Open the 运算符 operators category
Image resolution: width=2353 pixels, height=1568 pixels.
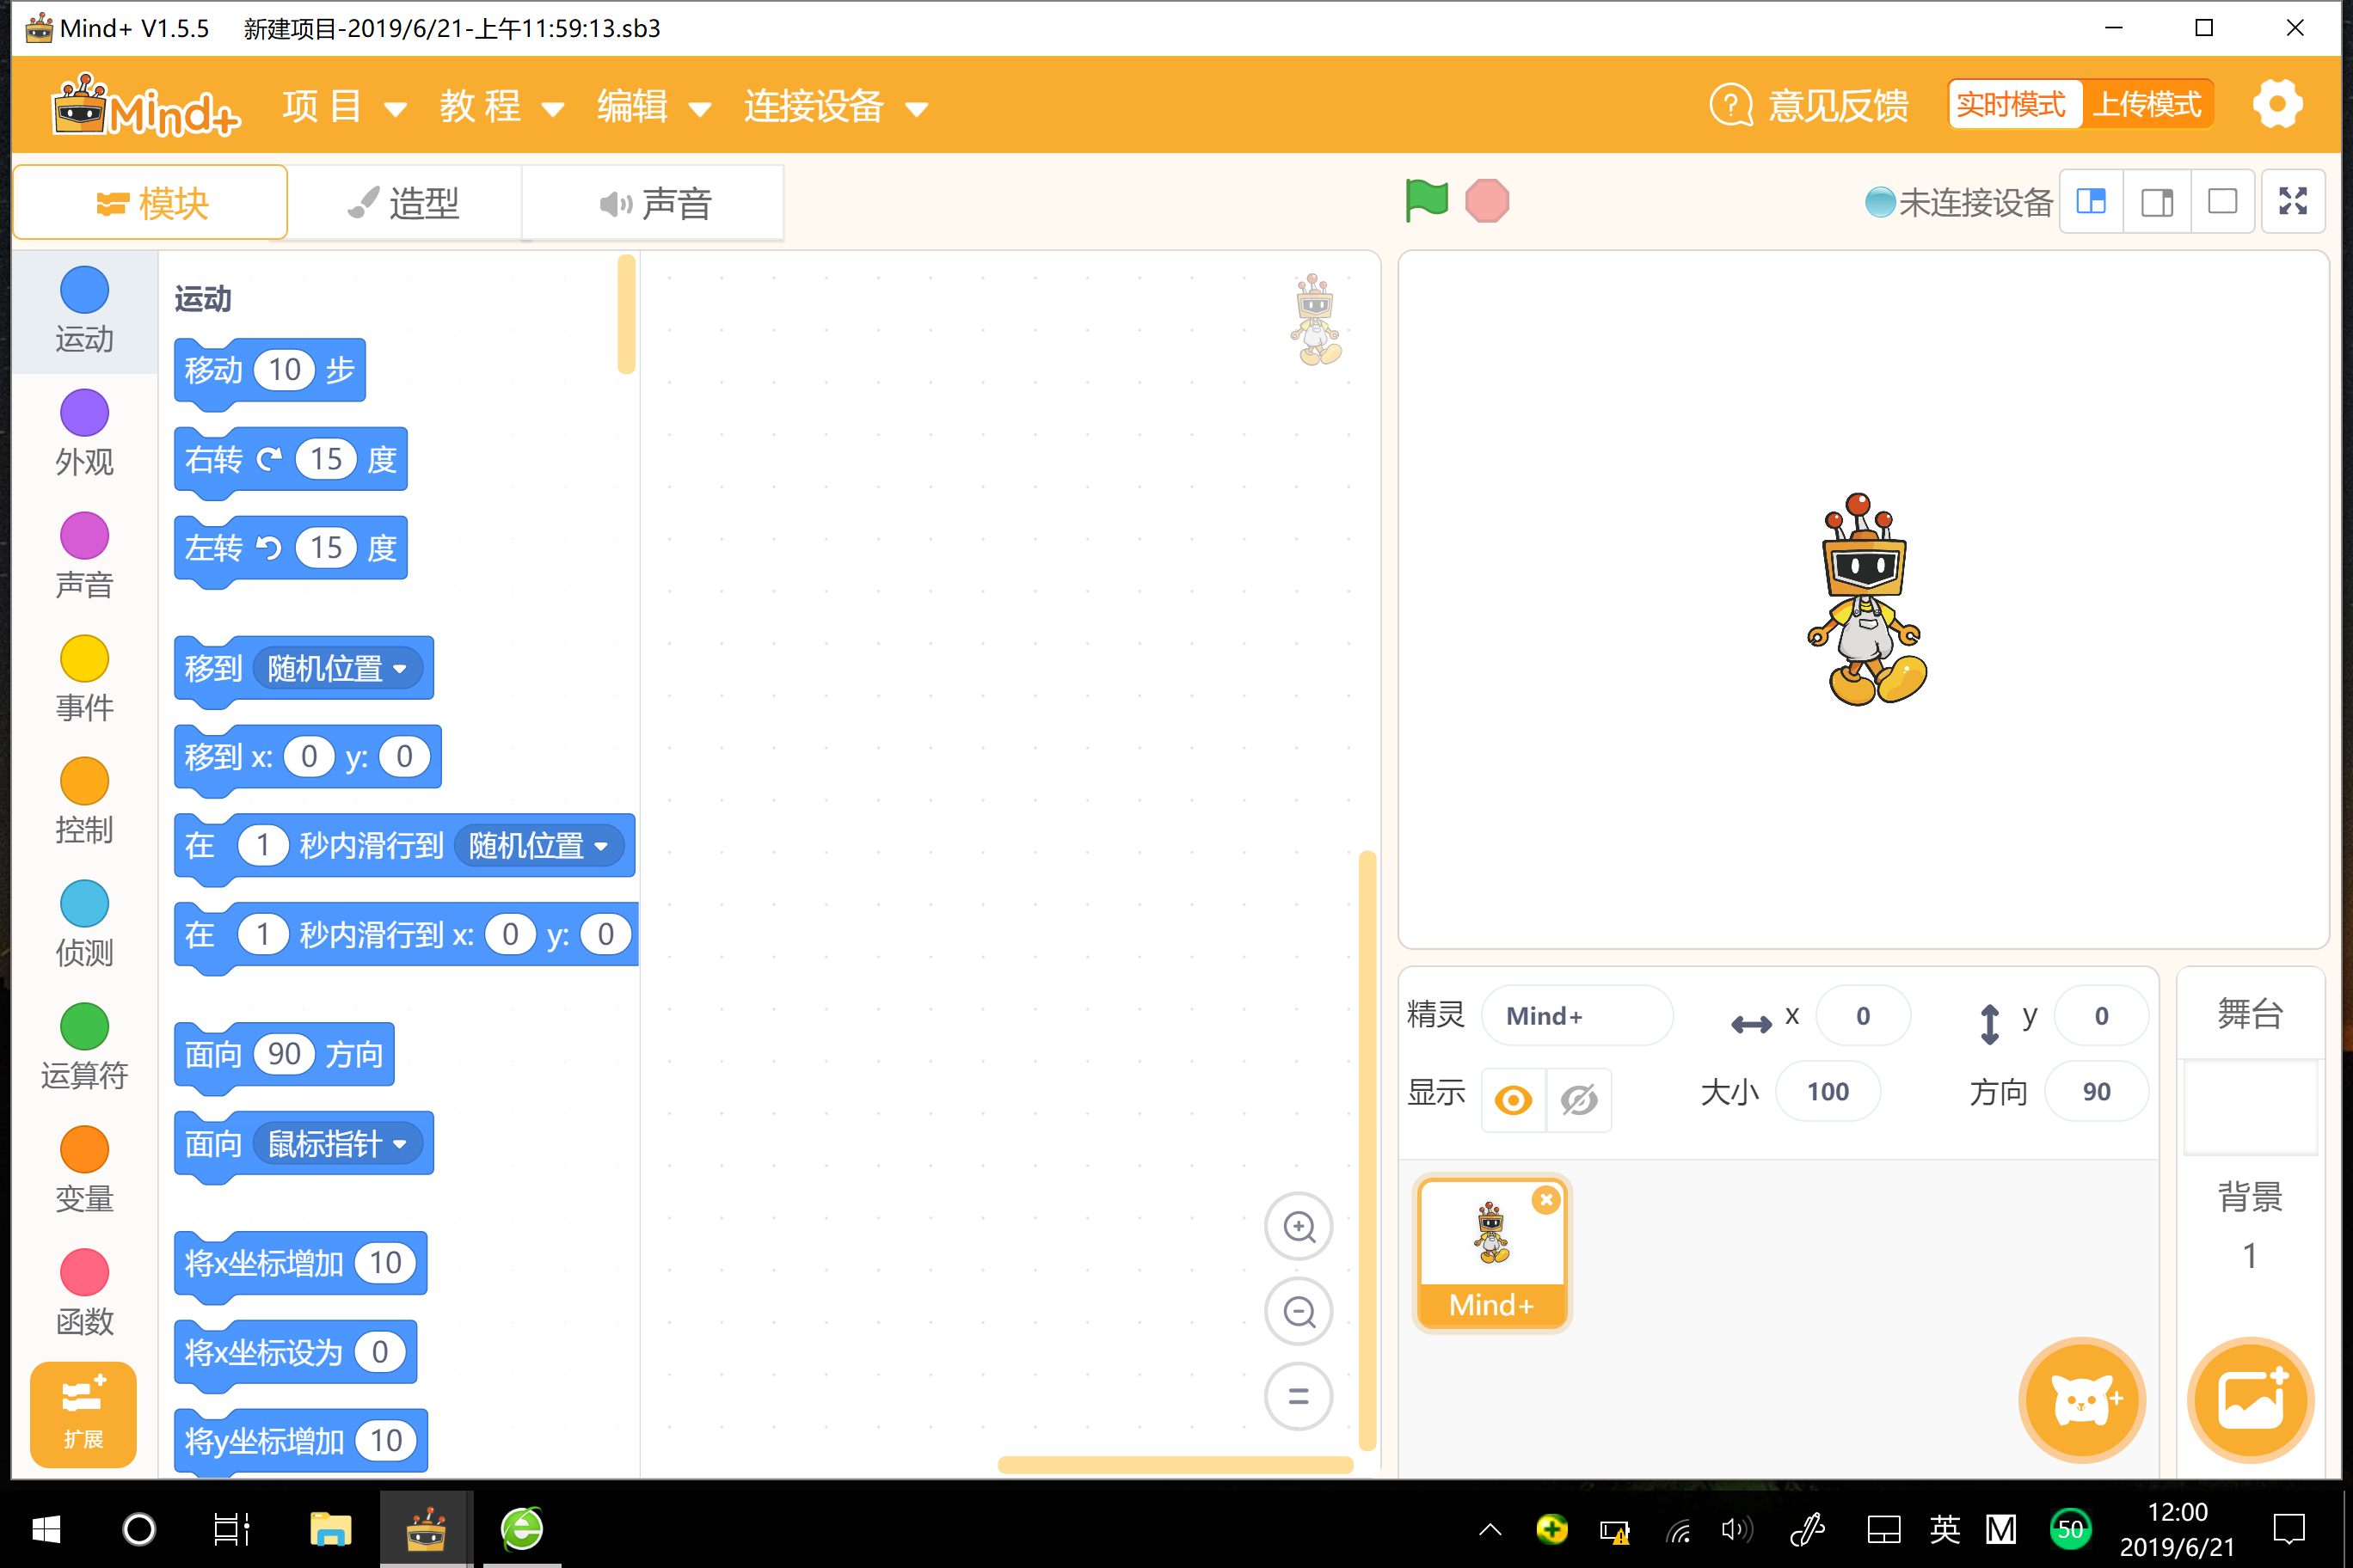[84, 1049]
